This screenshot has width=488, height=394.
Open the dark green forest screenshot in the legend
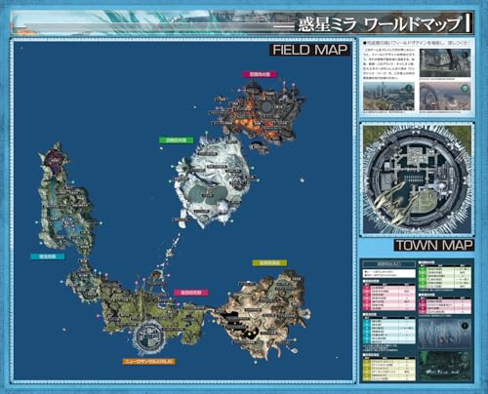[x=445, y=365]
